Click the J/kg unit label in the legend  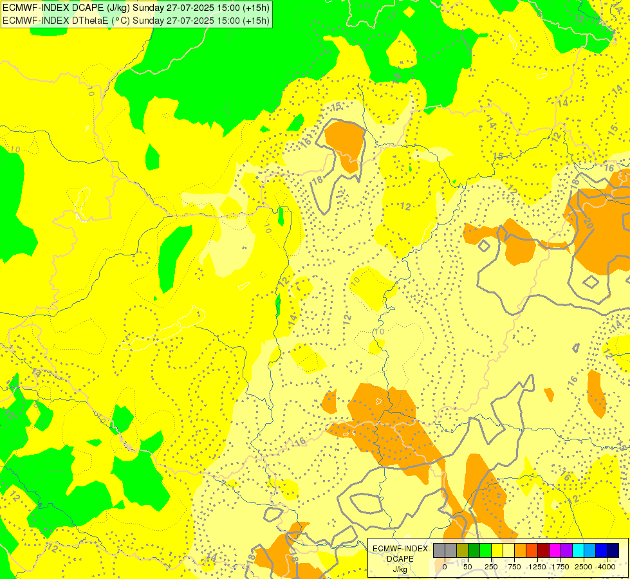[400, 569]
